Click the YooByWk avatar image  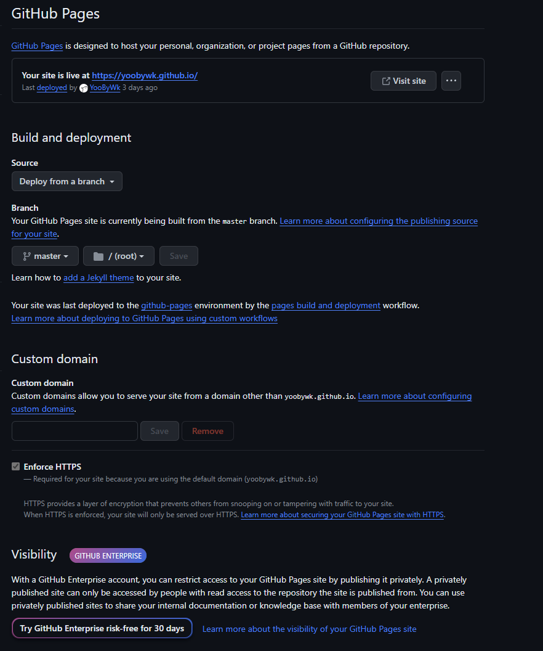[84, 88]
